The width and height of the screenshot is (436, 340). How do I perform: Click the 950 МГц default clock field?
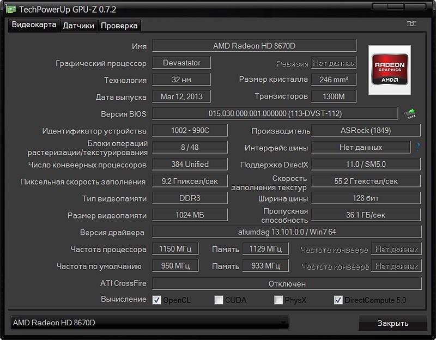coord(175,266)
